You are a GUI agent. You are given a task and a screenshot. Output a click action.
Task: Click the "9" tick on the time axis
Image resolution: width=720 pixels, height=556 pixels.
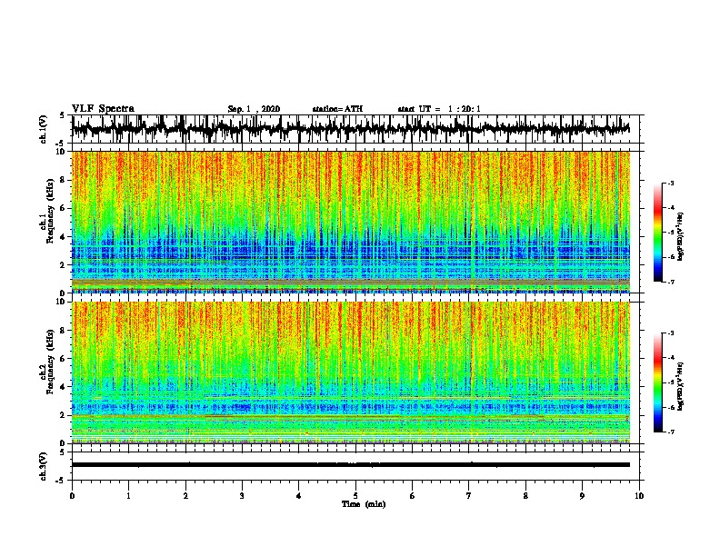[x=582, y=496]
